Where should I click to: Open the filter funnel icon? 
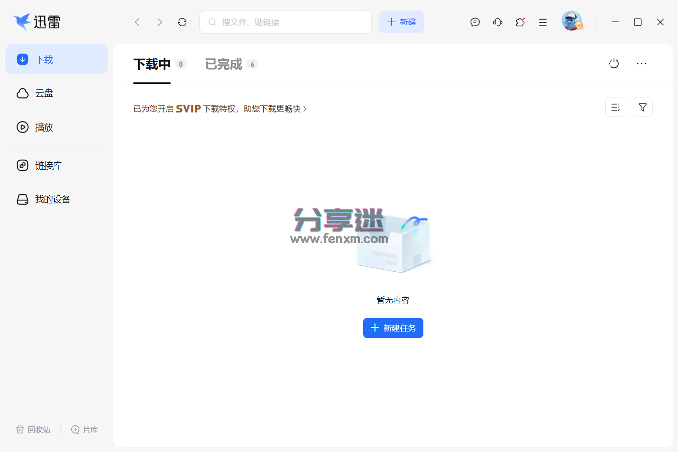point(643,107)
